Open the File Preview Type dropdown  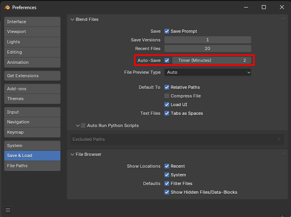[208, 72]
